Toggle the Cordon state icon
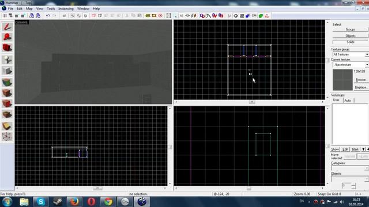Image resolution: width=369 pixels, height=207 pixels. point(148,16)
